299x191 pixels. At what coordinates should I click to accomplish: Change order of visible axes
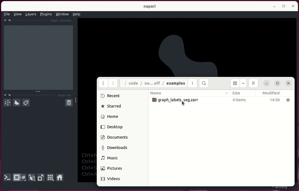coord(32,178)
